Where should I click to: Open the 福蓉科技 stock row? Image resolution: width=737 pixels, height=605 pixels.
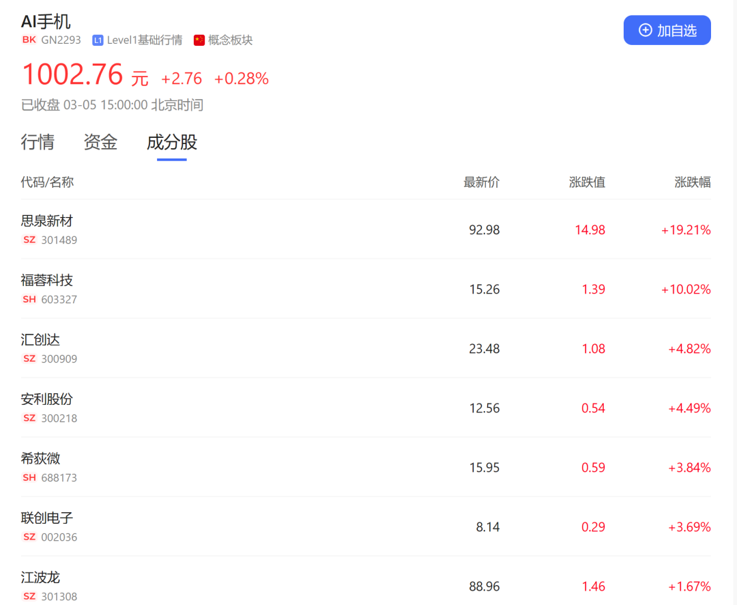tap(366, 288)
